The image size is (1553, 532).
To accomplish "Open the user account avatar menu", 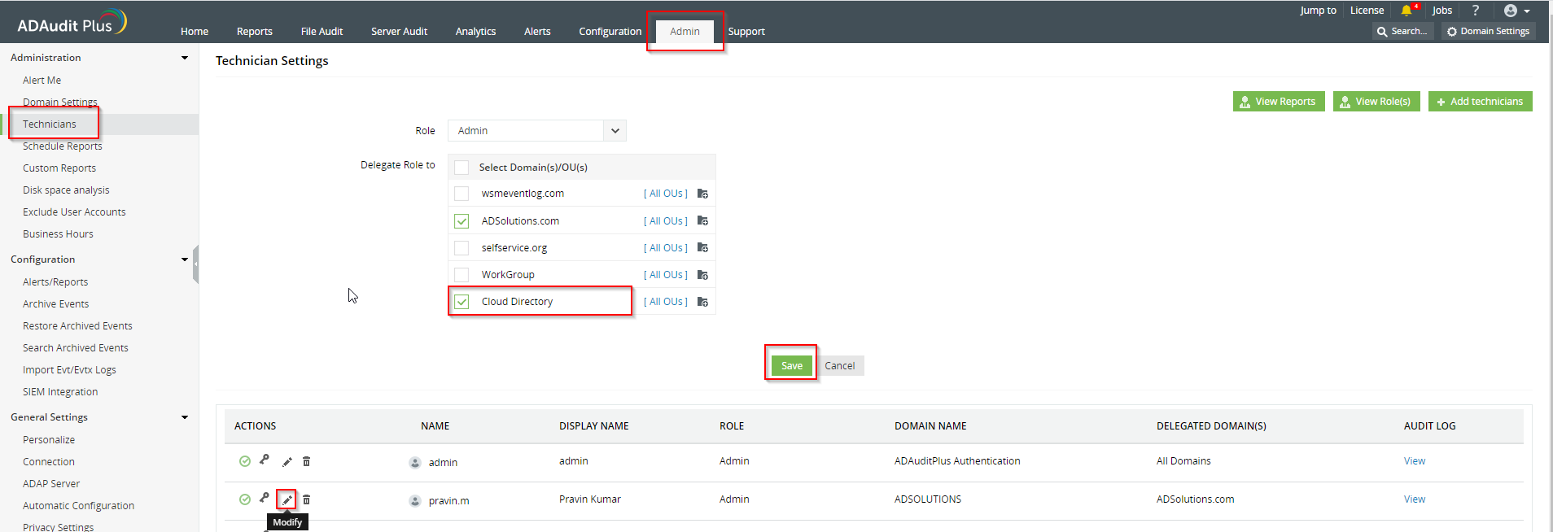I will pyautogui.click(x=1511, y=11).
